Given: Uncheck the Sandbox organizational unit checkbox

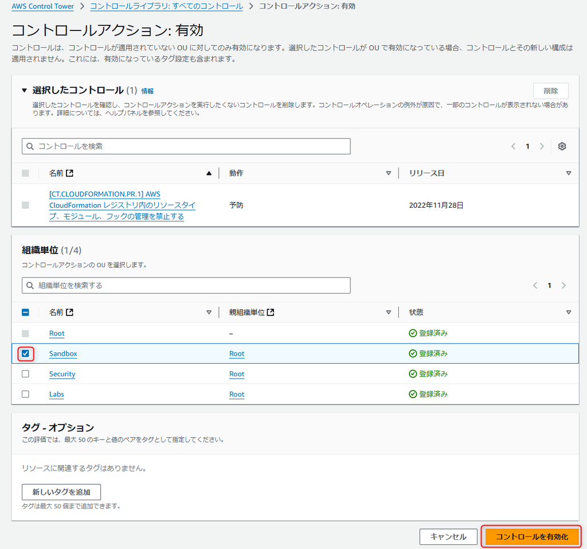Looking at the screenshot, I should tap(25, 353).
